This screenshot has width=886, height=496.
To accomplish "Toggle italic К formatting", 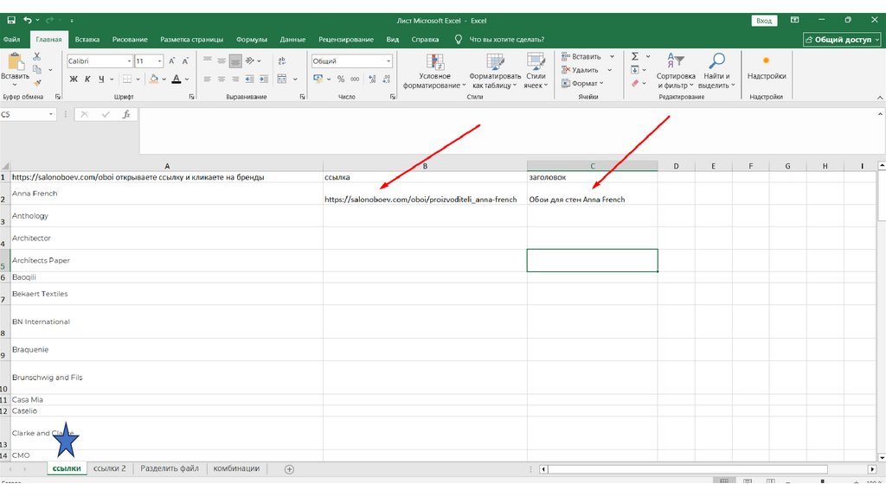I will coord(87,79).
